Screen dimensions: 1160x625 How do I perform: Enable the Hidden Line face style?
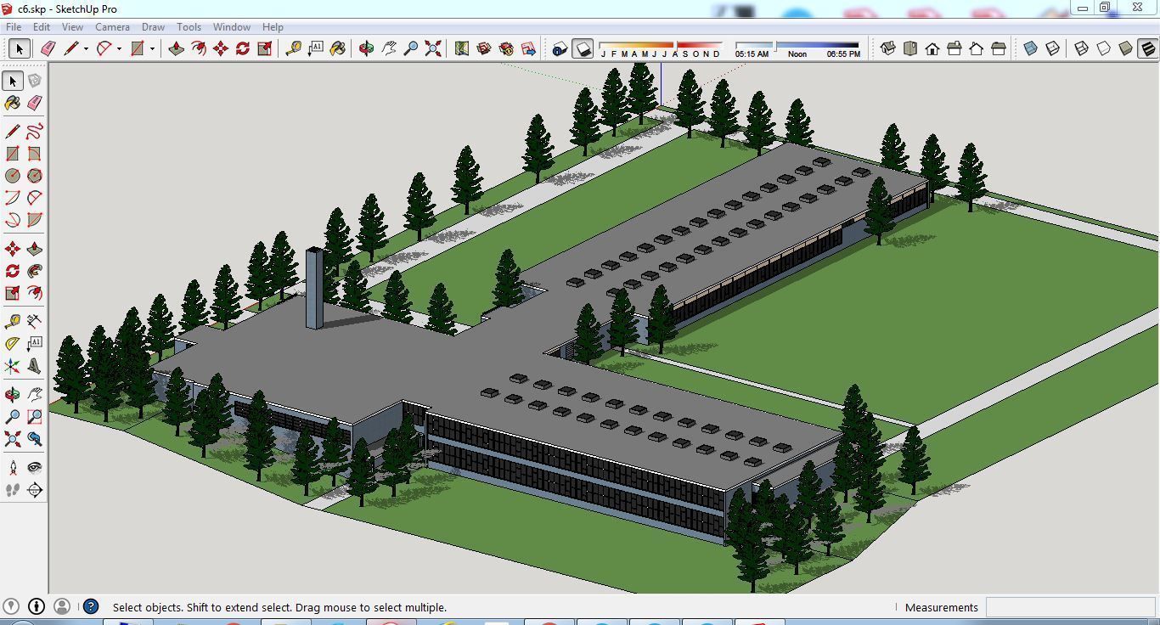[x=1104, y=48]
